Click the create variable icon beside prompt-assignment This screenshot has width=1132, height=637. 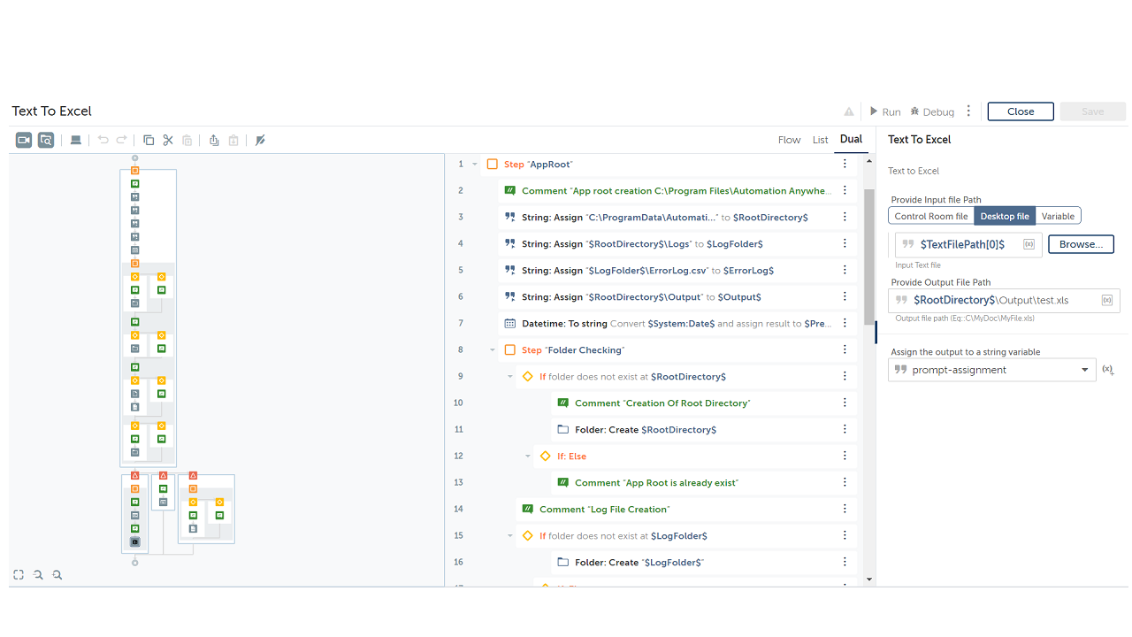click(1107, 370)
